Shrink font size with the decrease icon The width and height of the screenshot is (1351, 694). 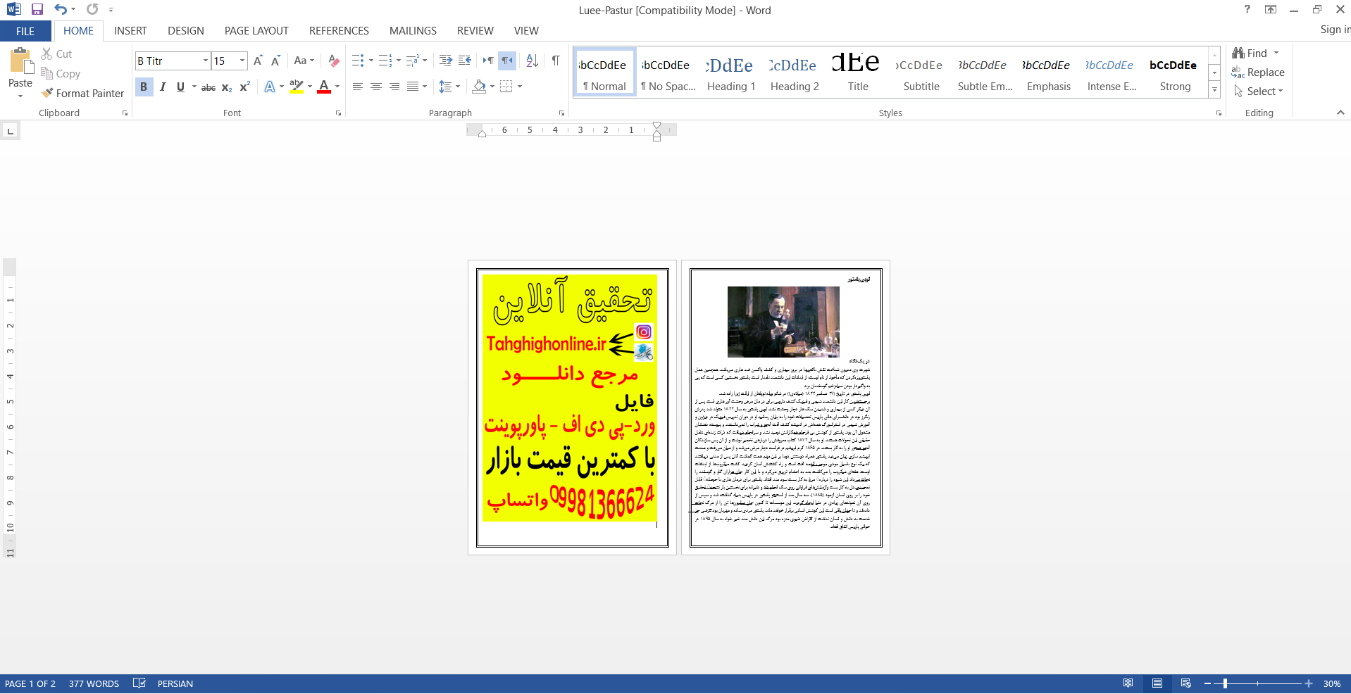(275, 61)
